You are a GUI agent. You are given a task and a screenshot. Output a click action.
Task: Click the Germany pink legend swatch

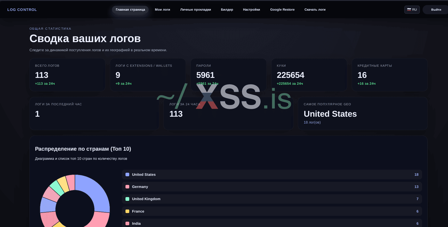127,187
